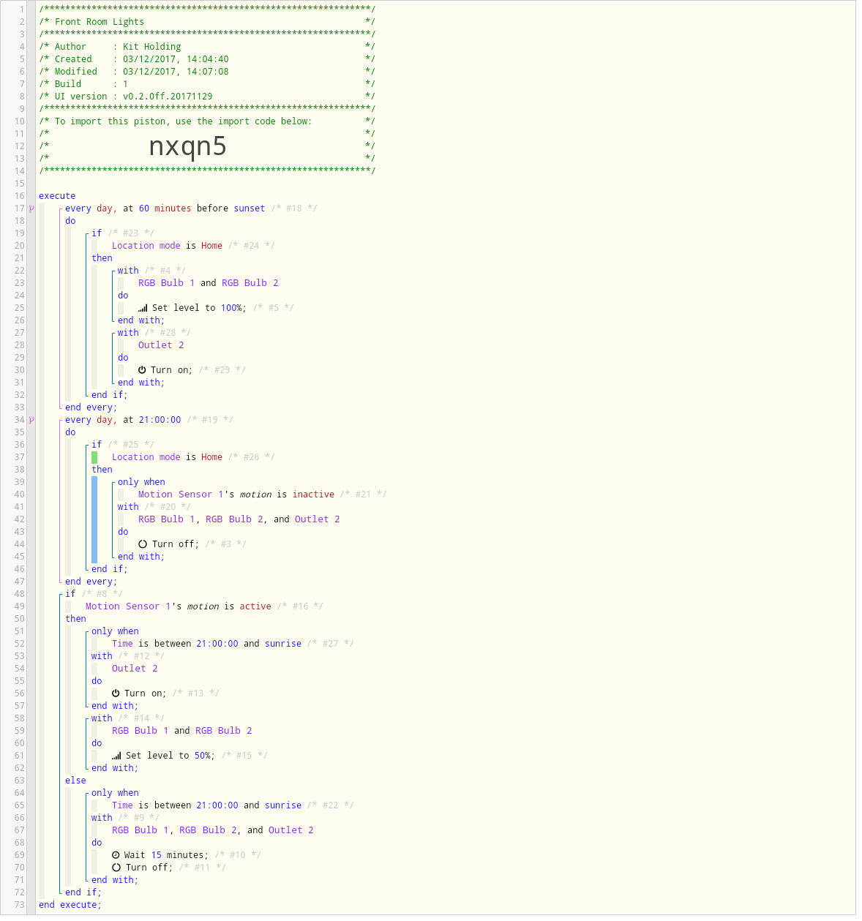
Task: Select '60 minutes' in the sunset timer
Action: pyautogui.click(x=165, y=208)
